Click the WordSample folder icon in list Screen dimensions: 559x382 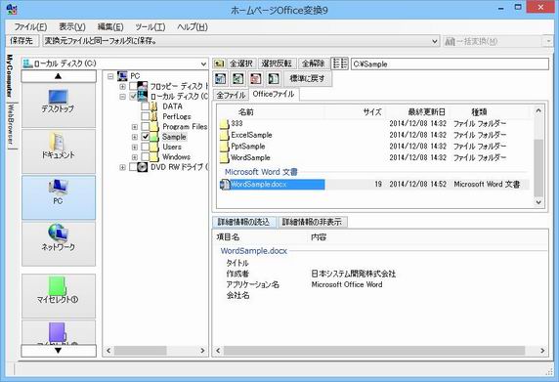pos(224,158)
